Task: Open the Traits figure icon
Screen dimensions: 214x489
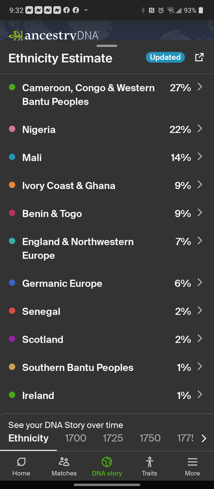Action: point(150,462)
